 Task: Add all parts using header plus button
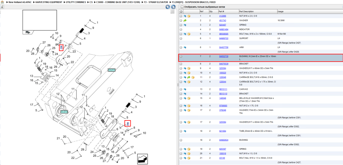pos(181,12)
